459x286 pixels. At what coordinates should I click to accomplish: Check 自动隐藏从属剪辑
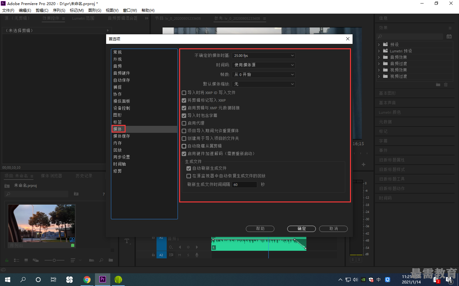184,146
